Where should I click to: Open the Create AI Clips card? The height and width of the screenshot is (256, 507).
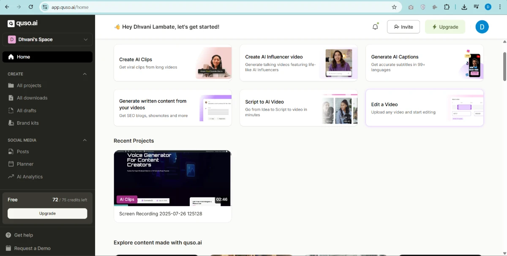[x=172, y=63]
